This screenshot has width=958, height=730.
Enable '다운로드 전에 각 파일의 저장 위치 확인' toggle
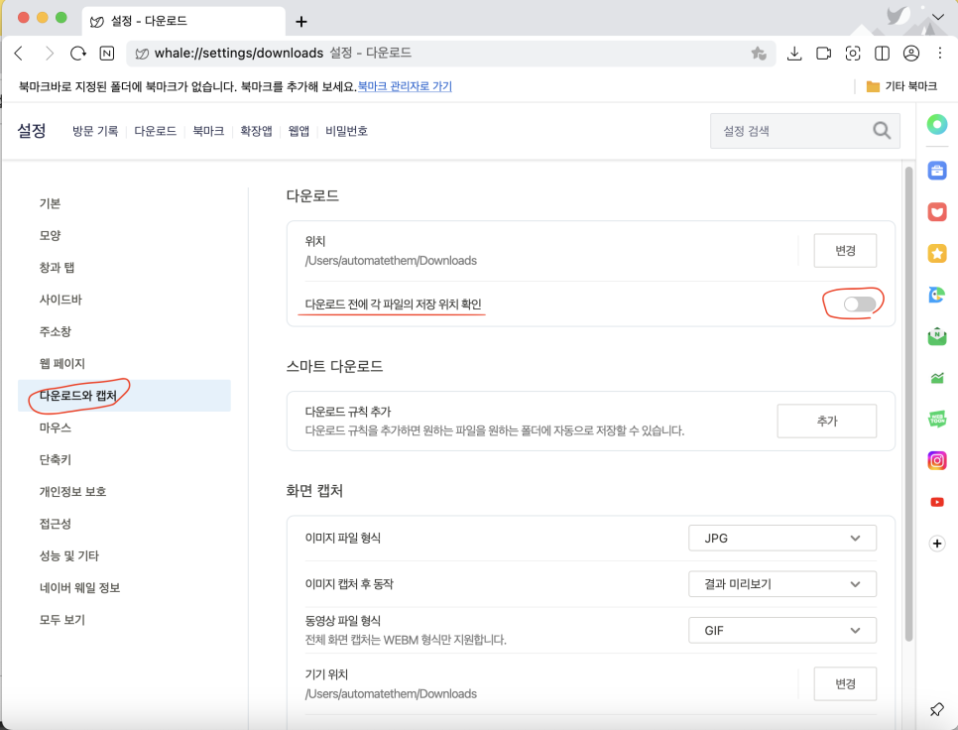859,304
